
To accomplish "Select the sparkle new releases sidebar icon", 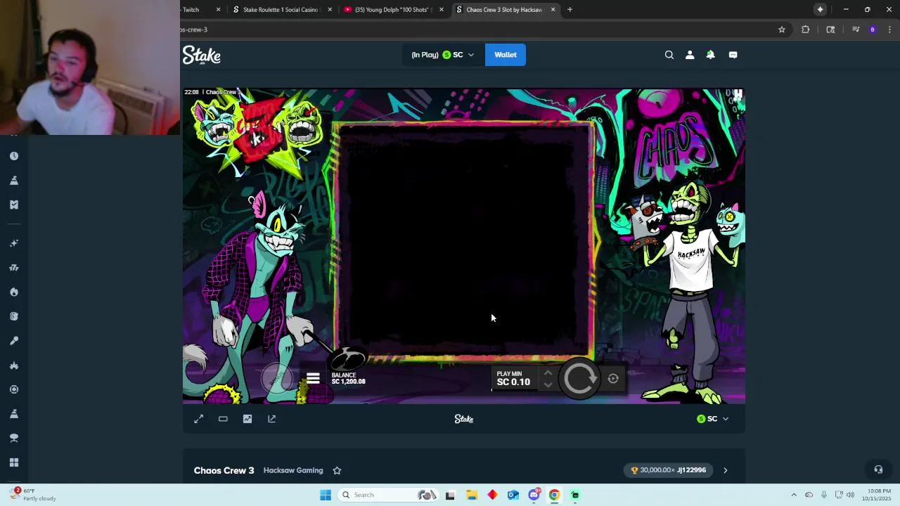I will pos(14,243).
